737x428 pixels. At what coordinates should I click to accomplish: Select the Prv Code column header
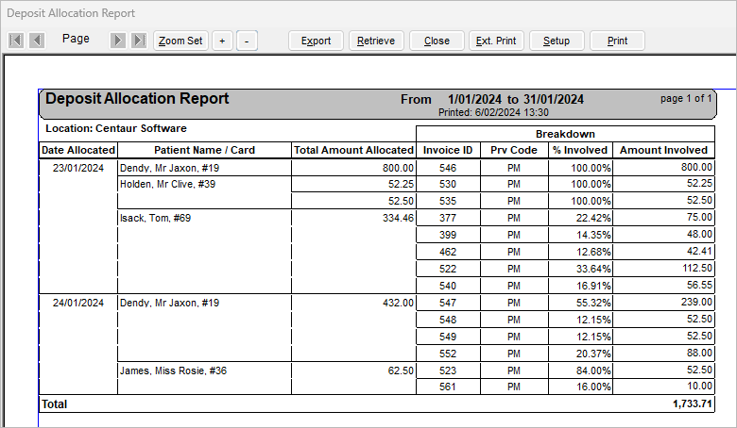pyautogui.click(x=514, y=150)
